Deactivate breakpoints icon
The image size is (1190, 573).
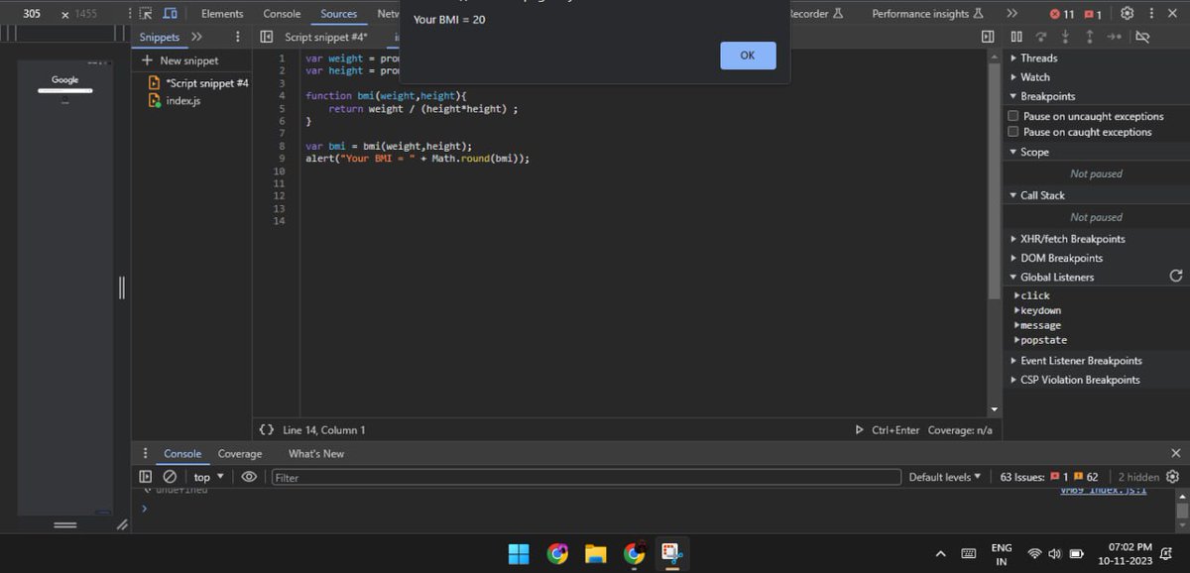1142,37
